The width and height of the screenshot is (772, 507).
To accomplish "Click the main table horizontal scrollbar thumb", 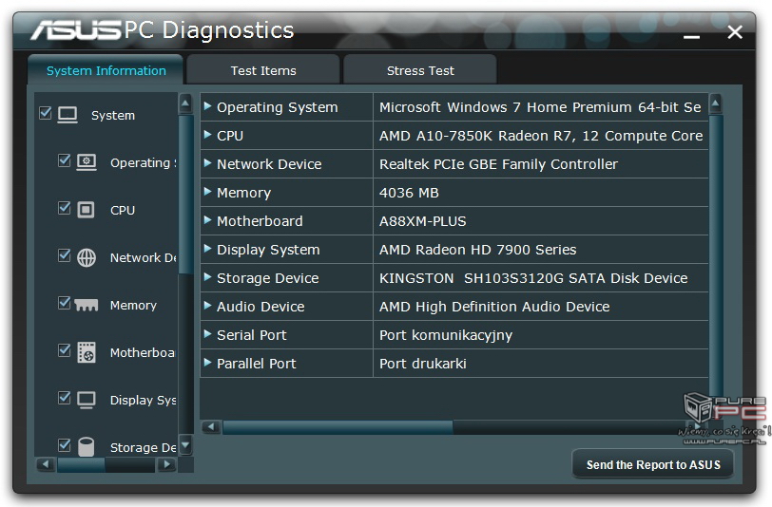I will click(338, 427).
